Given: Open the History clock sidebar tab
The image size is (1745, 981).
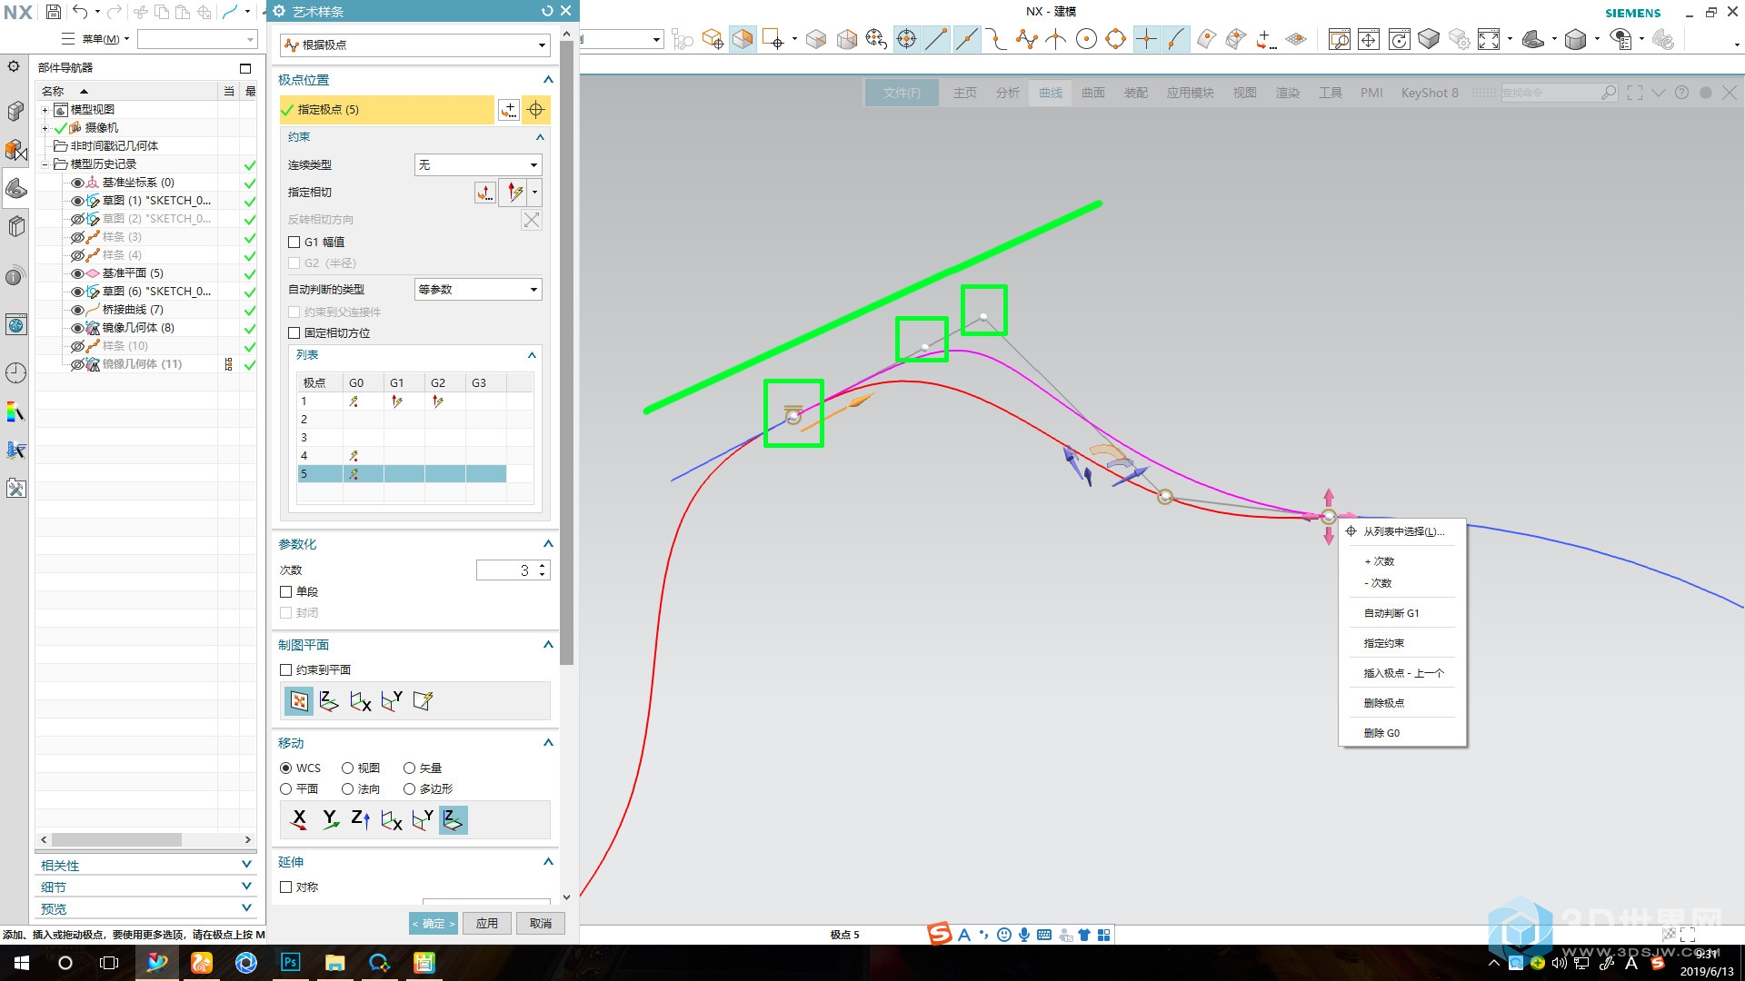Looking at the screenshot, I should (15, 372).
